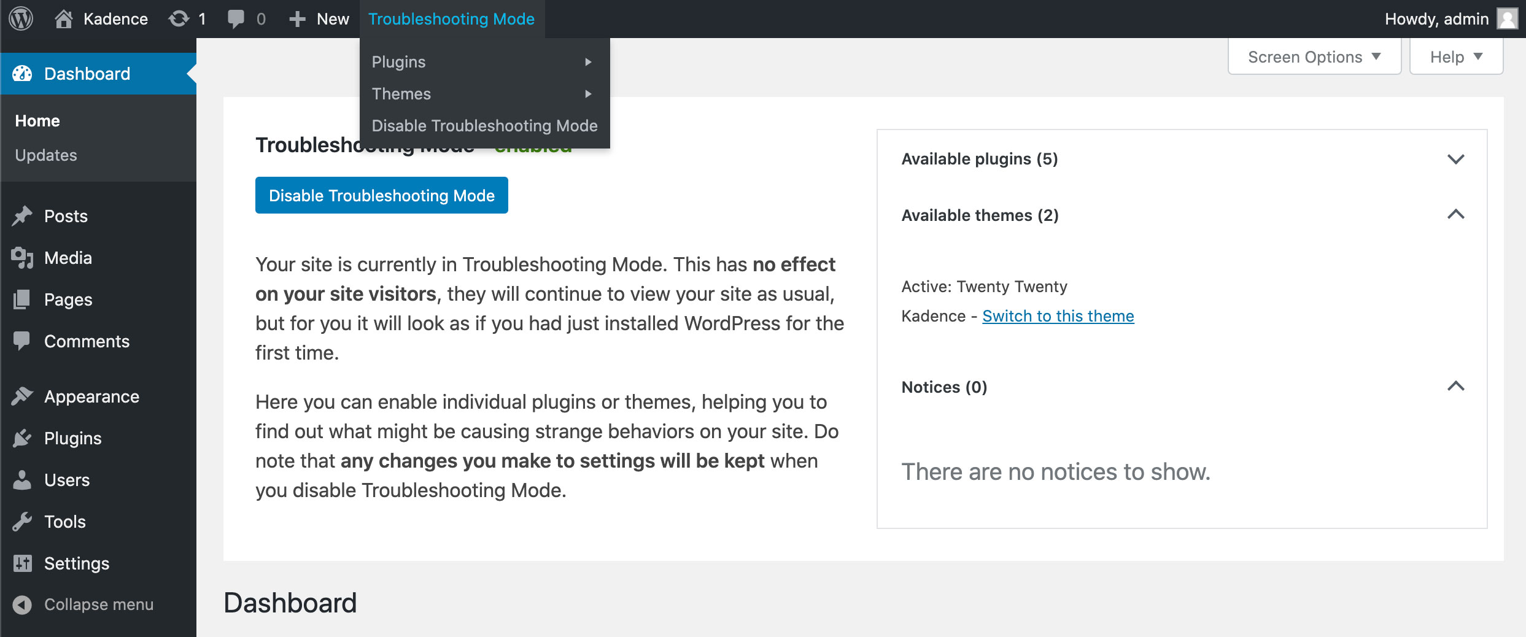Click the large Dashboard page heading
Image resolution: width=1526 pixels, height=637 pixels.
point(290,603)
